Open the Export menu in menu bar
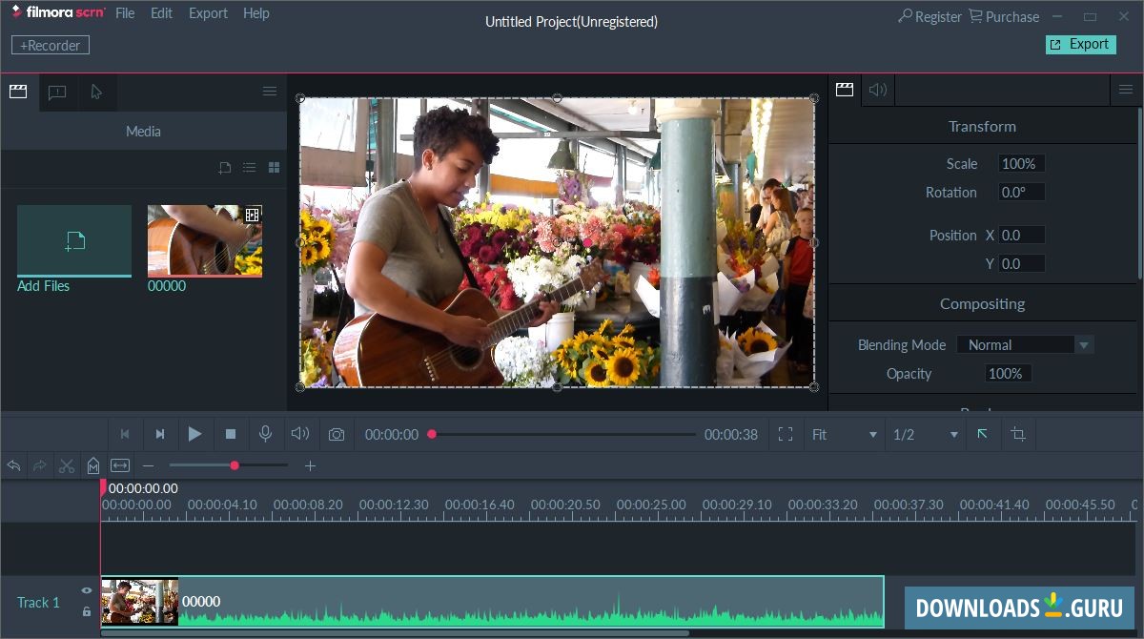This screenshot has height=639, width=1144. click(x=208, y=13)
